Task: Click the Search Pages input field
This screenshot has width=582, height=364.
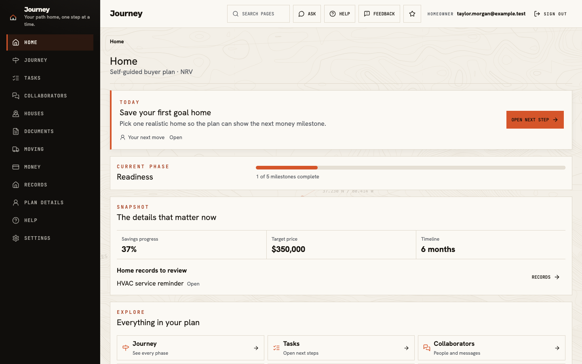Action: (258, 14)
